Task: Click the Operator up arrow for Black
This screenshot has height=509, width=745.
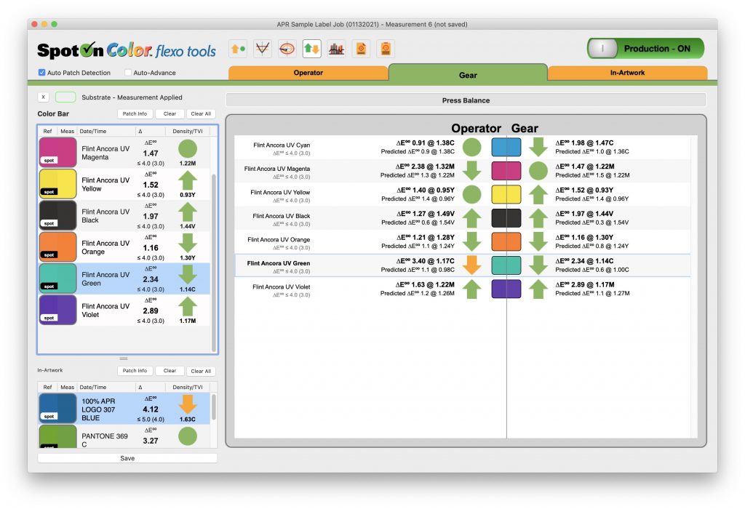Action: (x=471, y=218)
